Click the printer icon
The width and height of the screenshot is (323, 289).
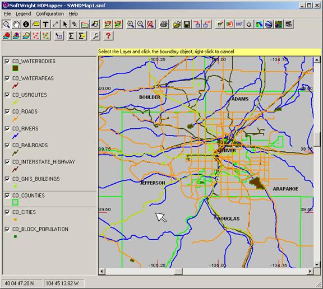point(164,24)
